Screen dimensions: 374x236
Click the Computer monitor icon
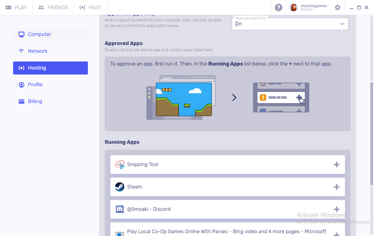(x=22, y=34)
